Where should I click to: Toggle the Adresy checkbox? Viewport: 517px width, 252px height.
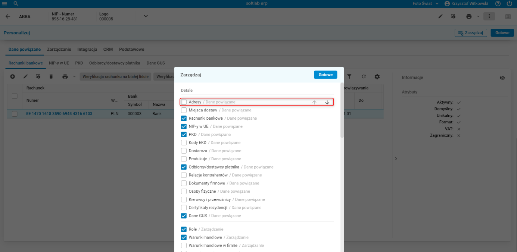pos(184,102)
